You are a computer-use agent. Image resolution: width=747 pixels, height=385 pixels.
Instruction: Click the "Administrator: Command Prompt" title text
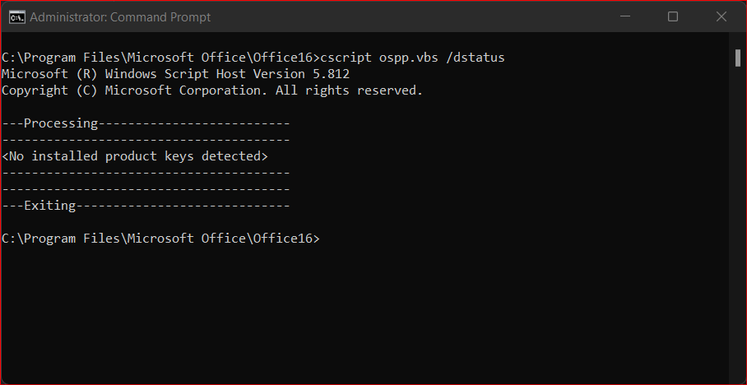coord(120,17)
